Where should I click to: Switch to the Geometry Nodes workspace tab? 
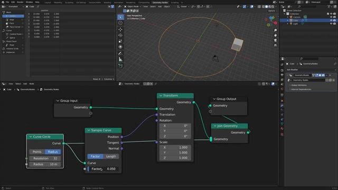click(x=160, y=2)
